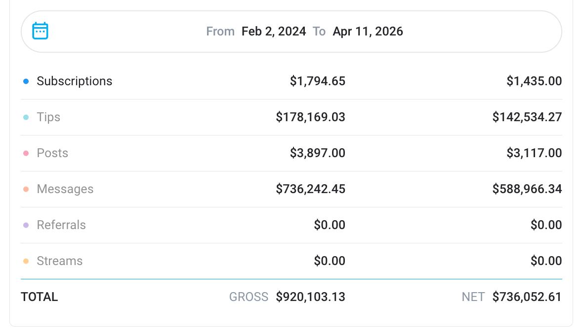This screenshot has height=334, width=583.
Task: Toggle the Referrals category
Action: (61, 225)
